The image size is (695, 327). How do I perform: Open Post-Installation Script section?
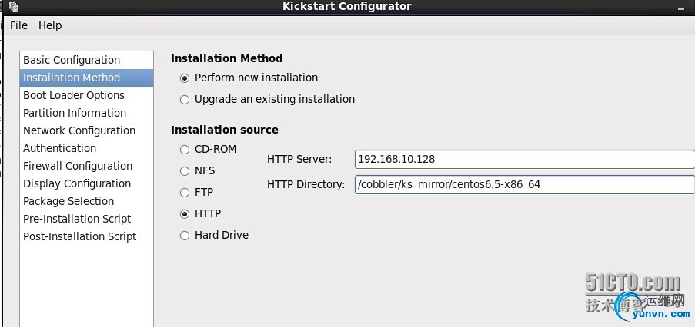click(x=80, y=236)
